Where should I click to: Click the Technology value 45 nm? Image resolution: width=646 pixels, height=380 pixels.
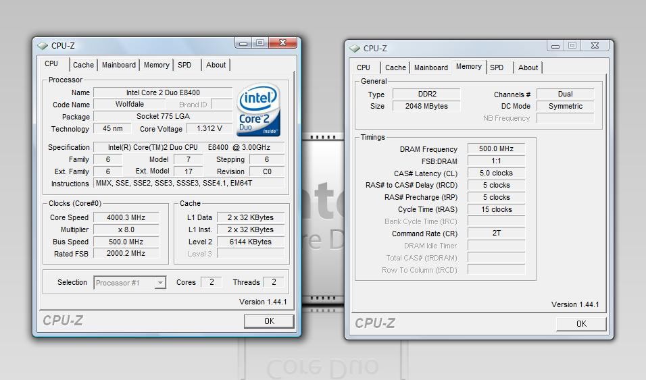(112, 128)
